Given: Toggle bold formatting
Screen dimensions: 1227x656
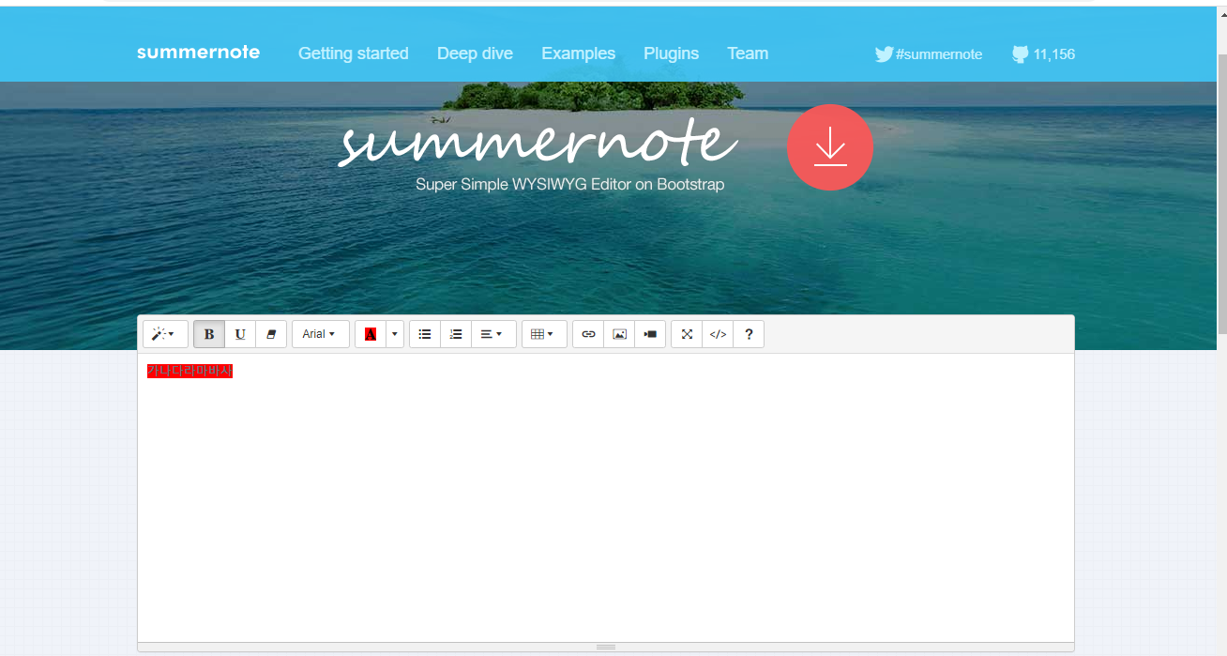Looking at the screenshot, I should (x=209, y=334).
